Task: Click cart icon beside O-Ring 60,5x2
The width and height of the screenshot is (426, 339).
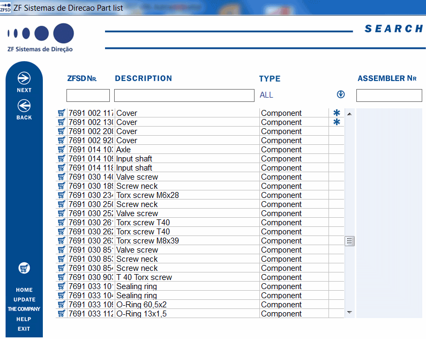Action: pos(62,305)
